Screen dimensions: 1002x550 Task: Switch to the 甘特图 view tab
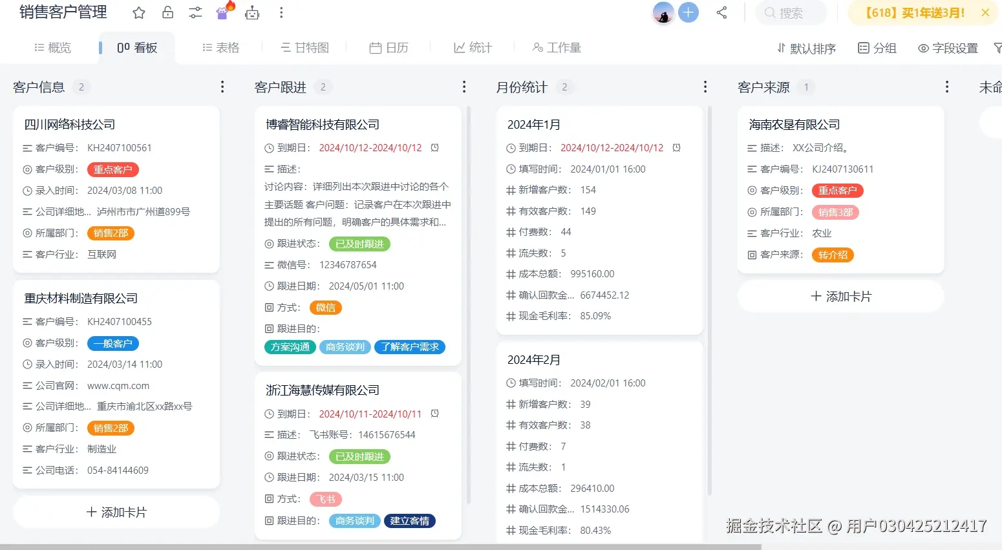click(304, 47)
